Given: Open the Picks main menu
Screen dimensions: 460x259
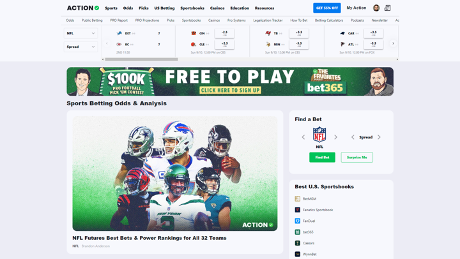Looking at the screenshot, I should (144, 8).
